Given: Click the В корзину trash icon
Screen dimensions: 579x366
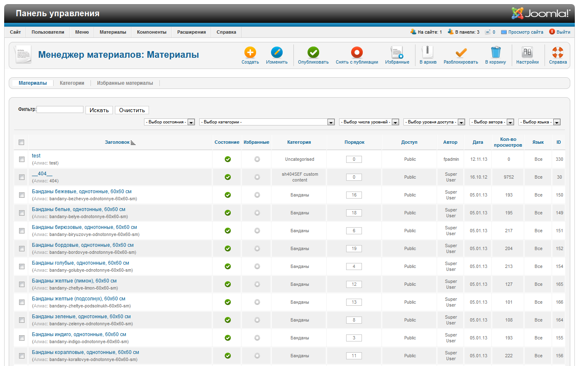Looking at the screenshot, I should click(496, 52).
